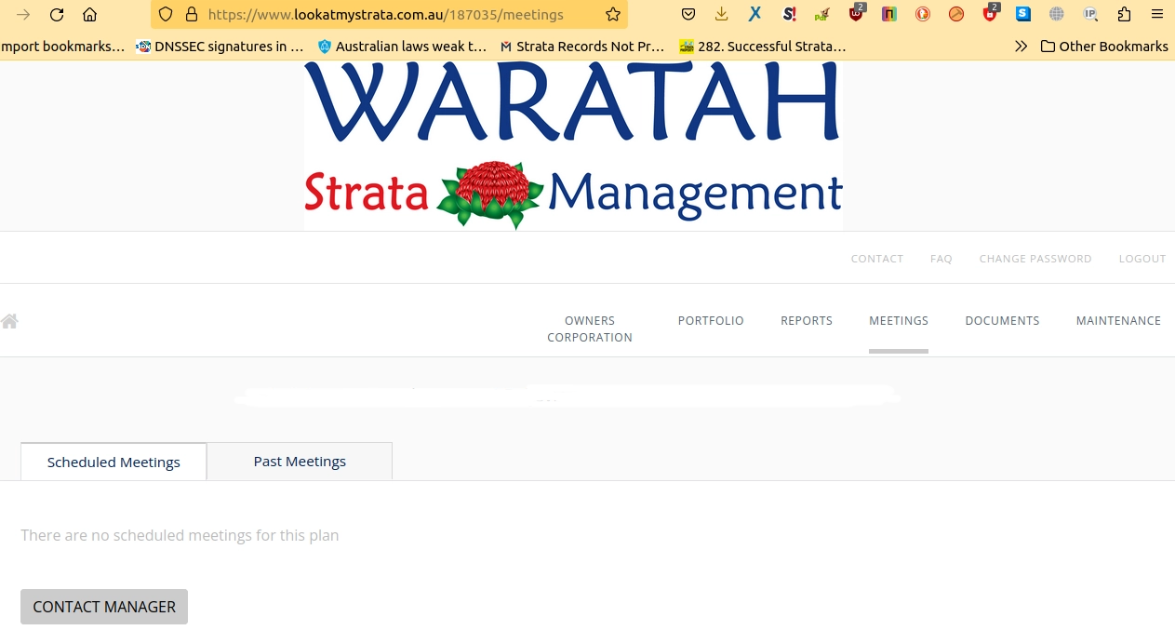Switch to Past Meetings tab

[x=300, y=462]
